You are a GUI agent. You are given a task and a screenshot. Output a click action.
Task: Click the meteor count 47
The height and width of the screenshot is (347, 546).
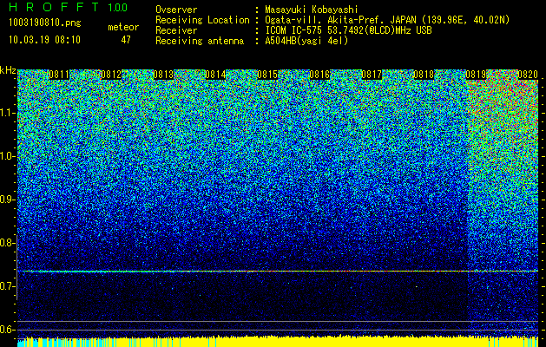(126, 40)
